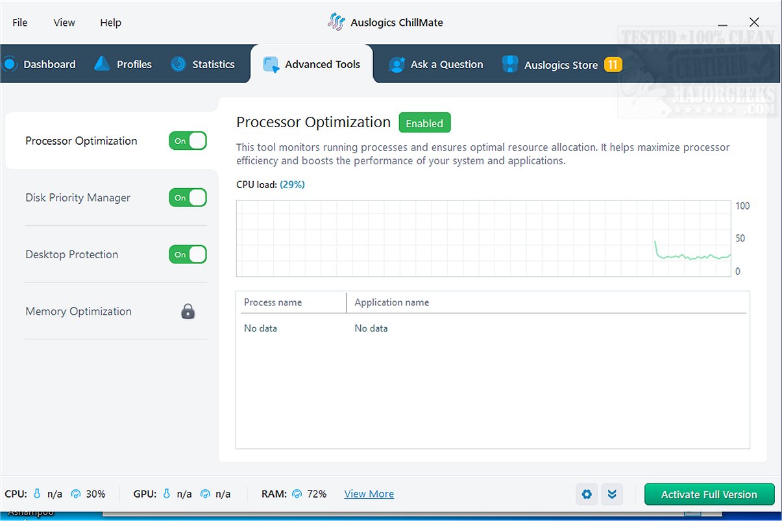Click the Ask a Question person icon
782x521 pixels.
397,64
